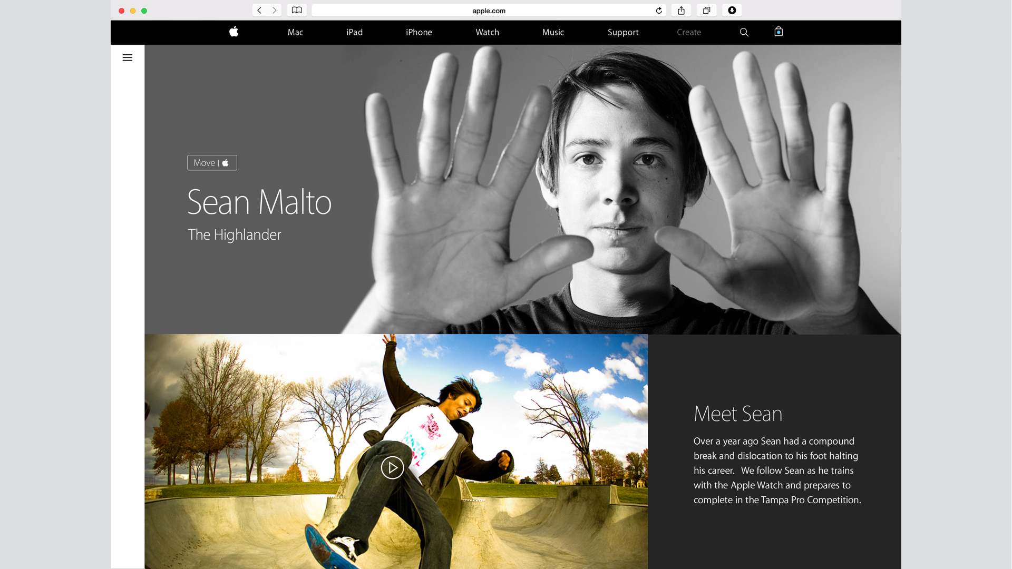Open the iPad menu item

(x=355, y=32)
